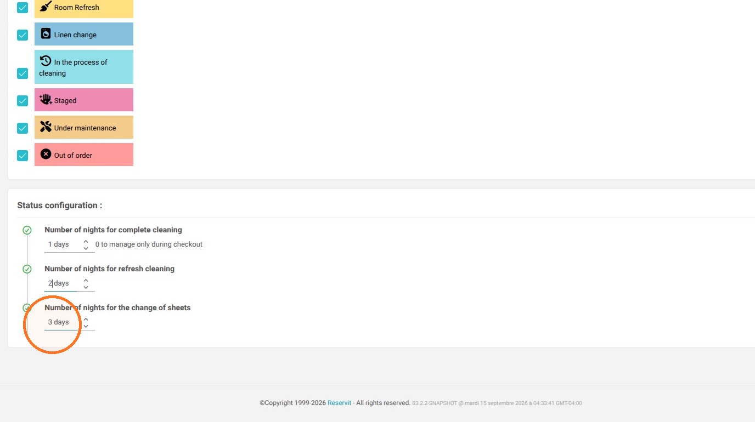This screenshot has width=755, height=422.
Task: Toggle the Linen change checkbox
Action: (x=22, y=35)
